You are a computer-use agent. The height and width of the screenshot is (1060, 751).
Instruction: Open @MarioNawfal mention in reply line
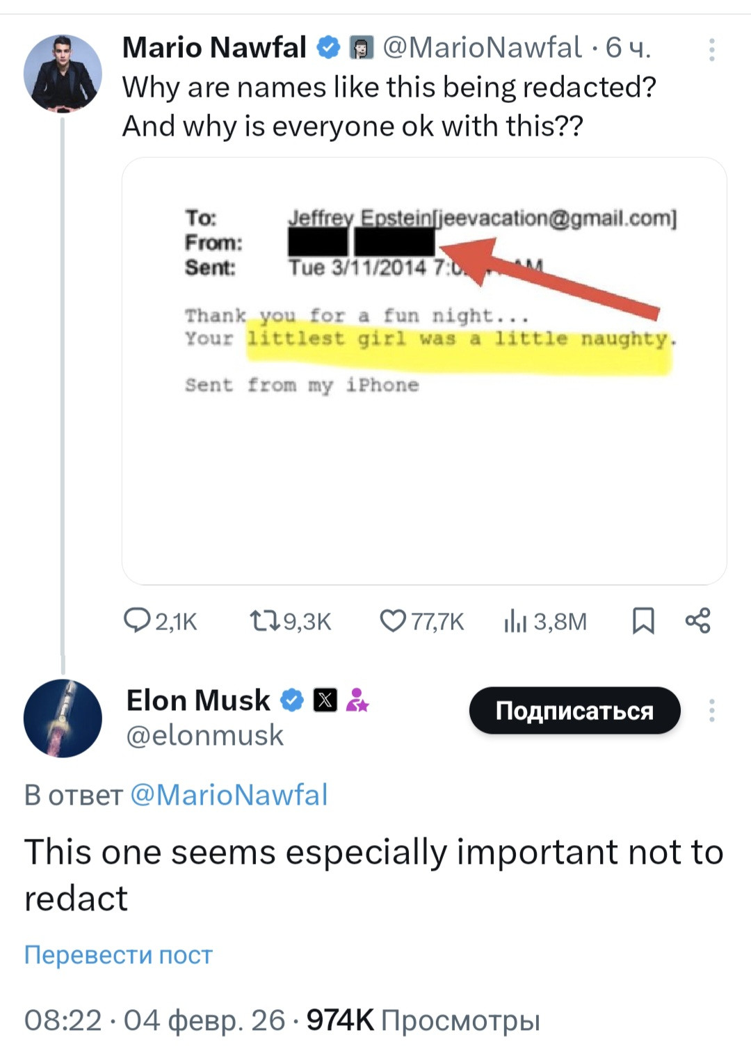tap(229, 795)
